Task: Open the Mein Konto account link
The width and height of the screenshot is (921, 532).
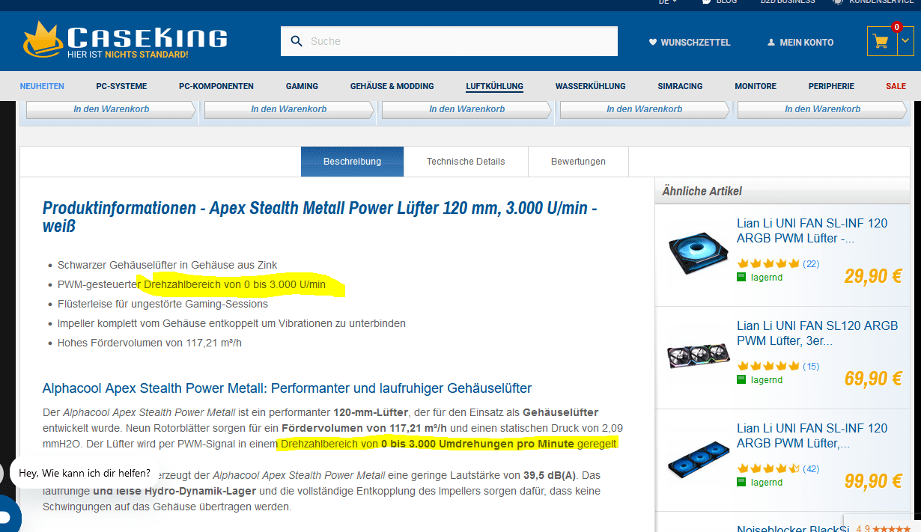Action: coord(800,43)
